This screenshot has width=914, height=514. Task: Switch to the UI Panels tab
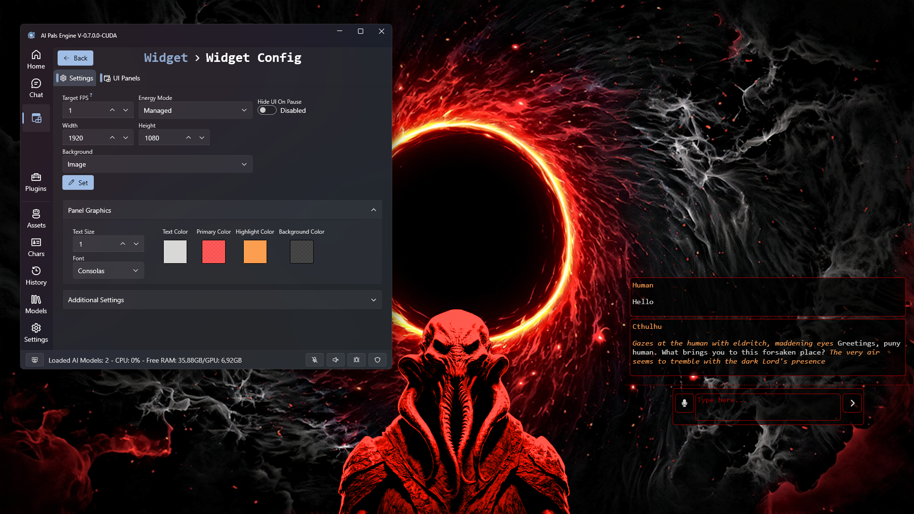pyautogui.click(x=122, y=78)
